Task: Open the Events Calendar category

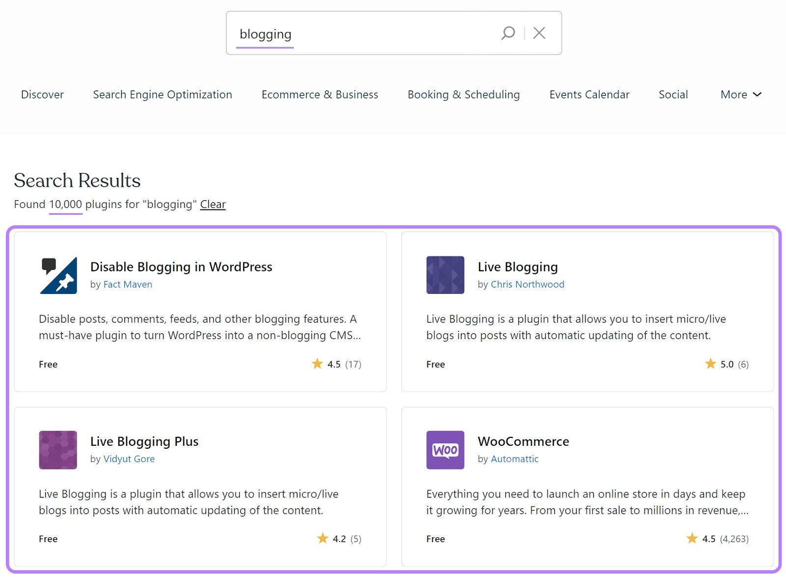Action: click(589, 94)
